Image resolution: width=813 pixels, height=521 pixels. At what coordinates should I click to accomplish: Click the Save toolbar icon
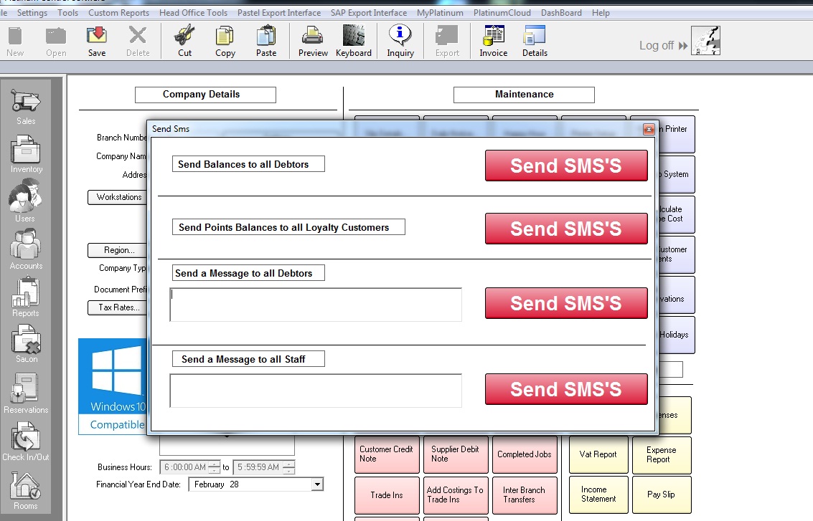96,42
